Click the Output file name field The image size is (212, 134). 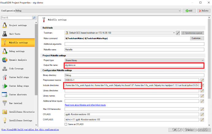tap(134, 65)
